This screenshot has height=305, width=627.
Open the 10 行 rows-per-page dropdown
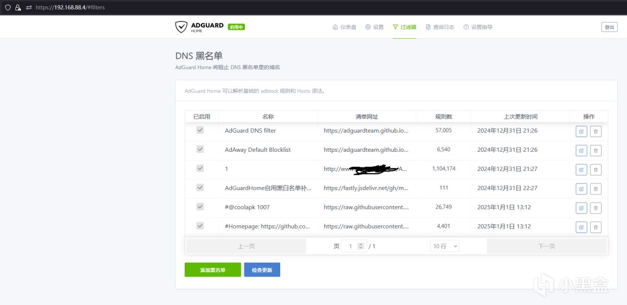[445, 246]
